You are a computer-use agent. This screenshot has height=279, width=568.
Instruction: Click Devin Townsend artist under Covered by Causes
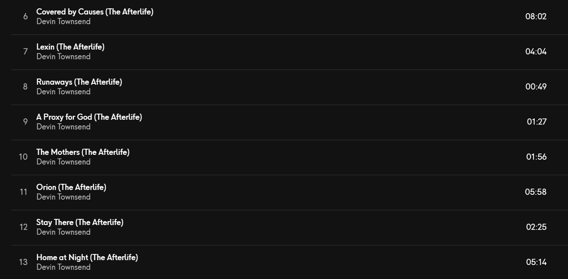[x=64, y=21]
